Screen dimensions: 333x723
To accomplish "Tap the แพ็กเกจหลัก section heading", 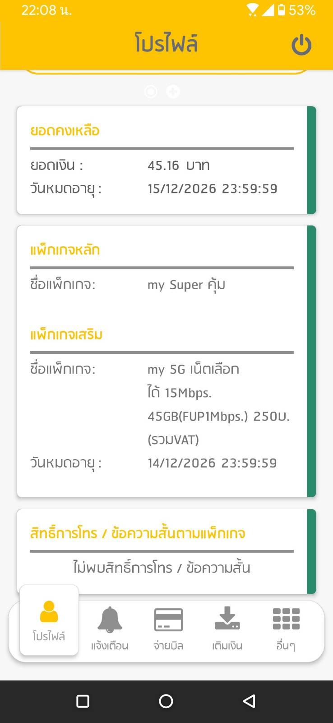I will 65,250.
